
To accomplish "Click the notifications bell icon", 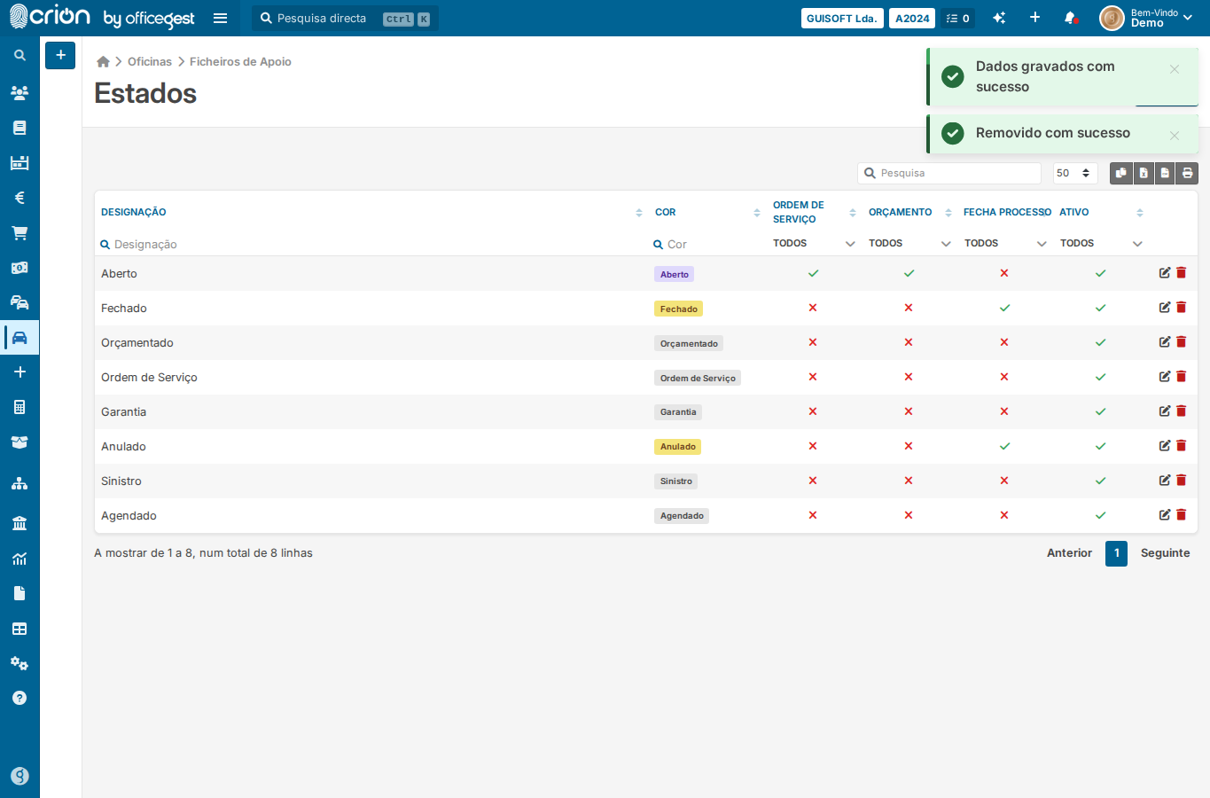I will tap(1071, 18).
